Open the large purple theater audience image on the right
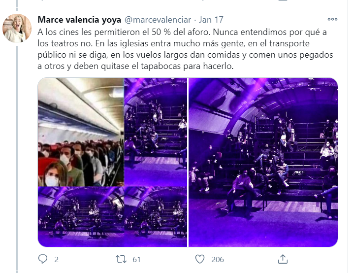This screenshot has width=353, height=273. pyautogui.click(x=263, y=162)
